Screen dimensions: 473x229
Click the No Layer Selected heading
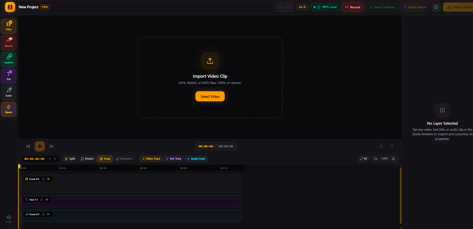coord(442,123)
